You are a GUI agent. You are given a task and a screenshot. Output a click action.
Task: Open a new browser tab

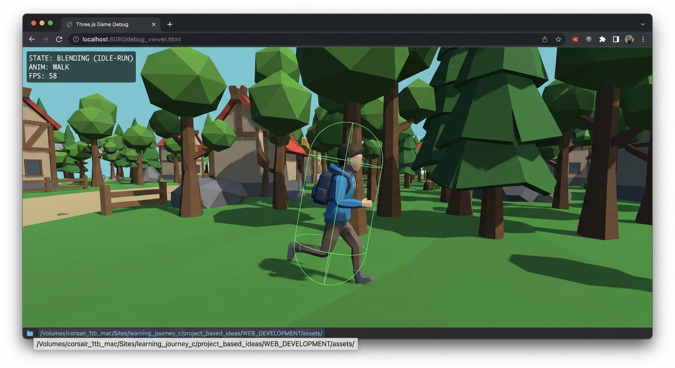(170, 24)
